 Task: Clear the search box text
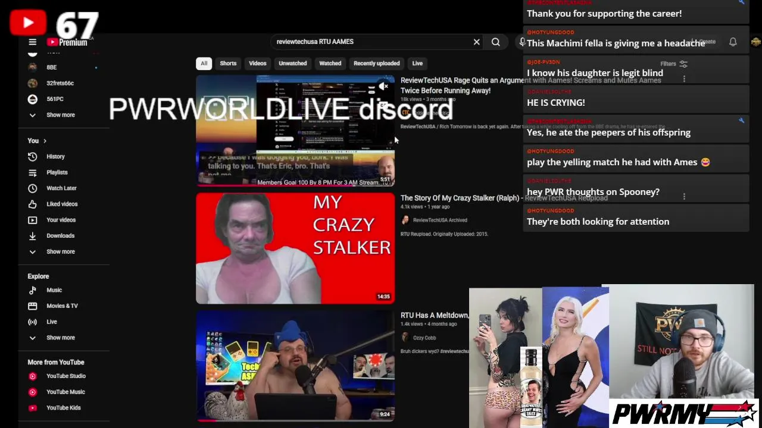(x=476, y=42)
